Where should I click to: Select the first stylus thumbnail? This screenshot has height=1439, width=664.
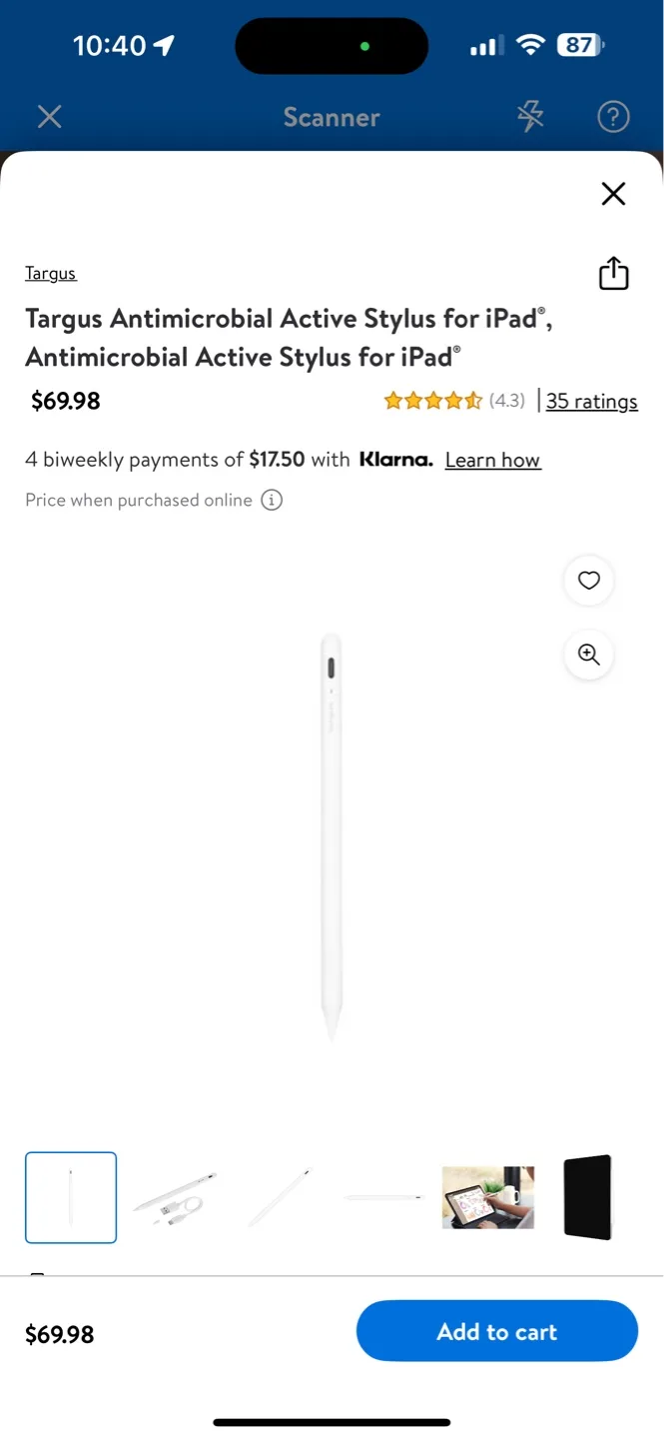(70, 1197)
